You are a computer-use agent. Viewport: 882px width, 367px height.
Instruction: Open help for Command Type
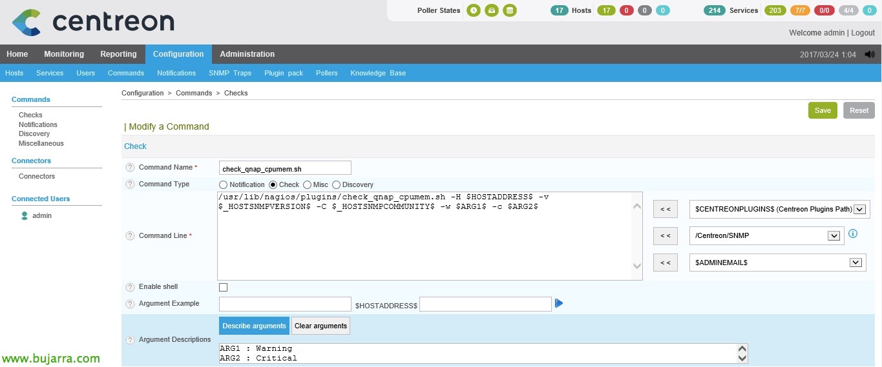130,184
